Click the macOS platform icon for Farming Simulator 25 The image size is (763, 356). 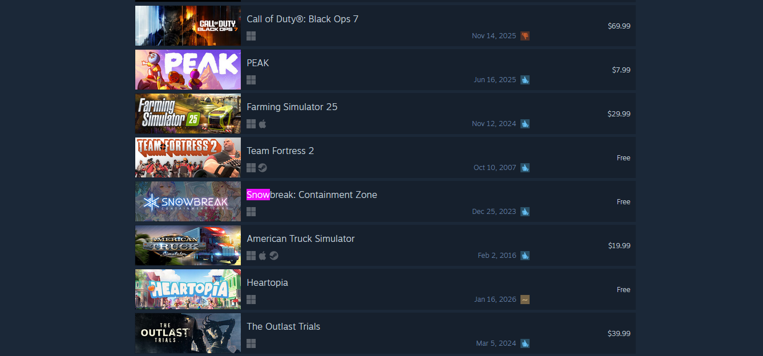pos(263,124)
